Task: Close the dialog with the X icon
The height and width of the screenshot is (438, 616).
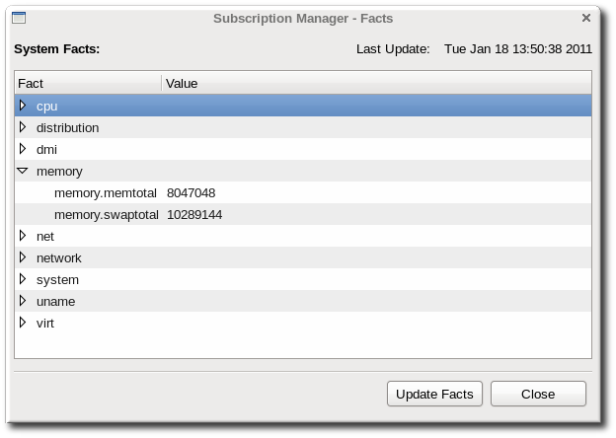Action: tap(586, 18)
